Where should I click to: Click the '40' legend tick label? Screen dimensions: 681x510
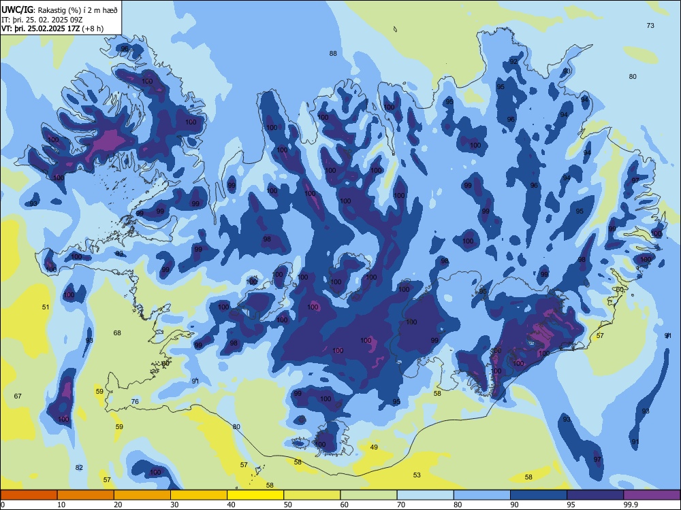[x=231, y=505]
